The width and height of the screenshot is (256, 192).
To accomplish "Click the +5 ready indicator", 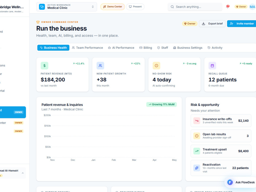I will pyautogui.click(x=246, y=63).
